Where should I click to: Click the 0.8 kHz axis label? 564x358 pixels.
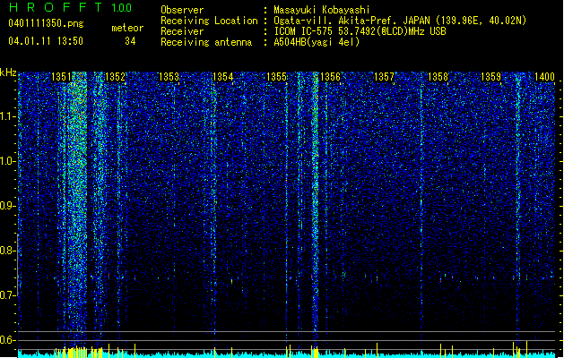click(7, 251)
